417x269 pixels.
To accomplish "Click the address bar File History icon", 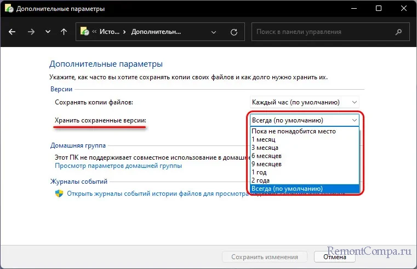I will coord(87,32).
